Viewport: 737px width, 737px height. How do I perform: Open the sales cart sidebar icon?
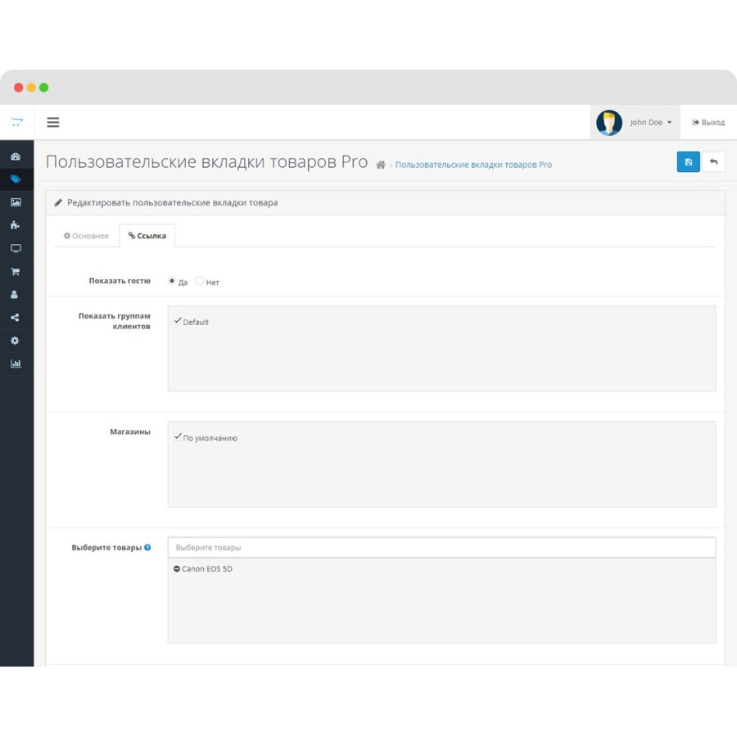pyautogui.click(x=16, y=271)
